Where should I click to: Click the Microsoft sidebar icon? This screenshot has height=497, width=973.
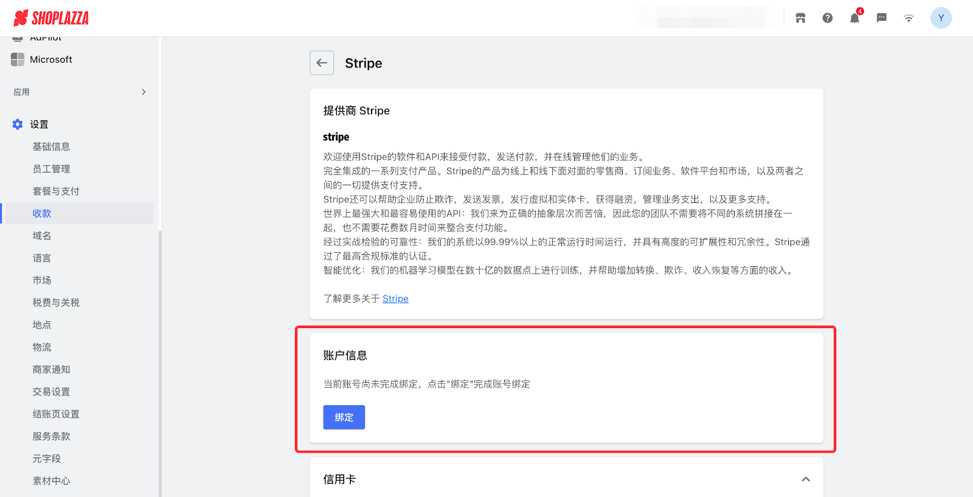18,60
